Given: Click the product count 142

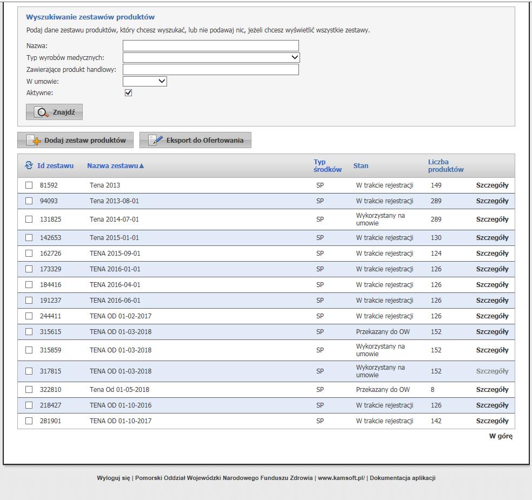Looking at the screenshot, I should [x=436, y=421].
